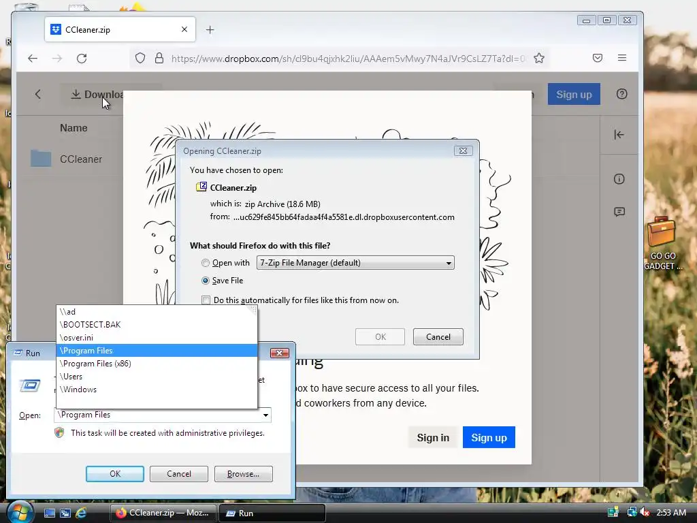The height and width of the screenshot is (523, 697).
Task: Cancel the Opening CCleaner.zip dialog
Action: pyautogui.click(x=438, y=336)
